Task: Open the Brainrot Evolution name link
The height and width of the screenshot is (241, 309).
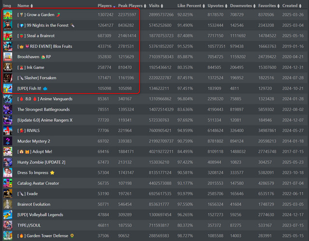Action: pos(34,205)
